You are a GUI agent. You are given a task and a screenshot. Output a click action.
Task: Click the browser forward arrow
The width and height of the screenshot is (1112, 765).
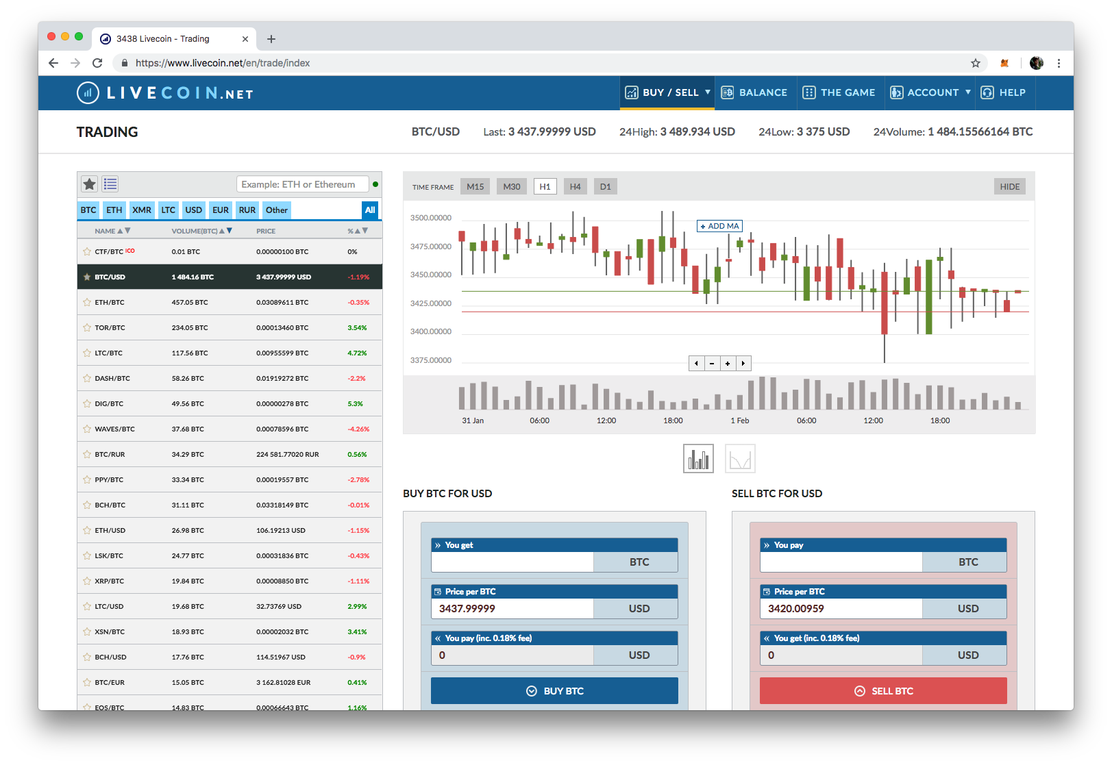[75, 63]
